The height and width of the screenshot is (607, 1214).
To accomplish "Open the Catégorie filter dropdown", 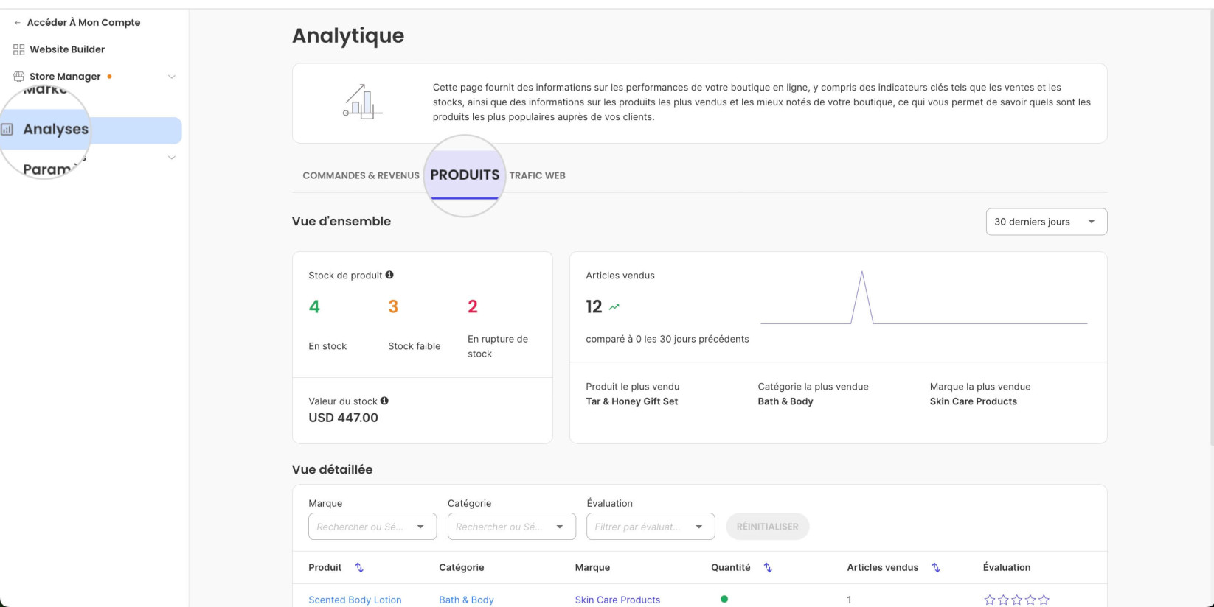I will click(x=511, y=527).
